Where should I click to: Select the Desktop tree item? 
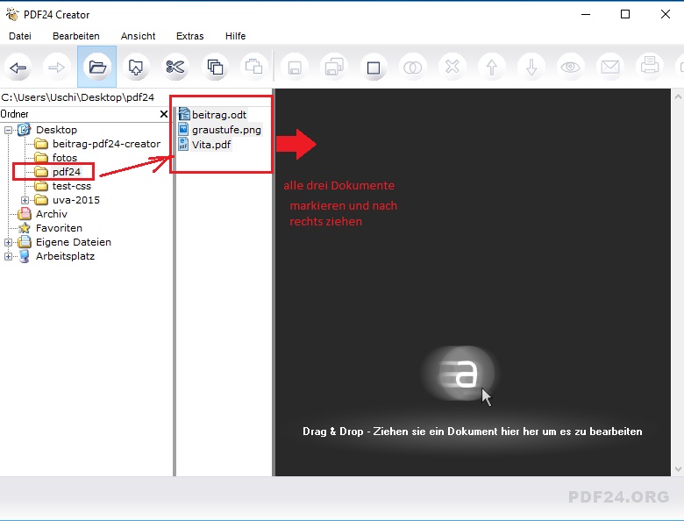point(56,130)
